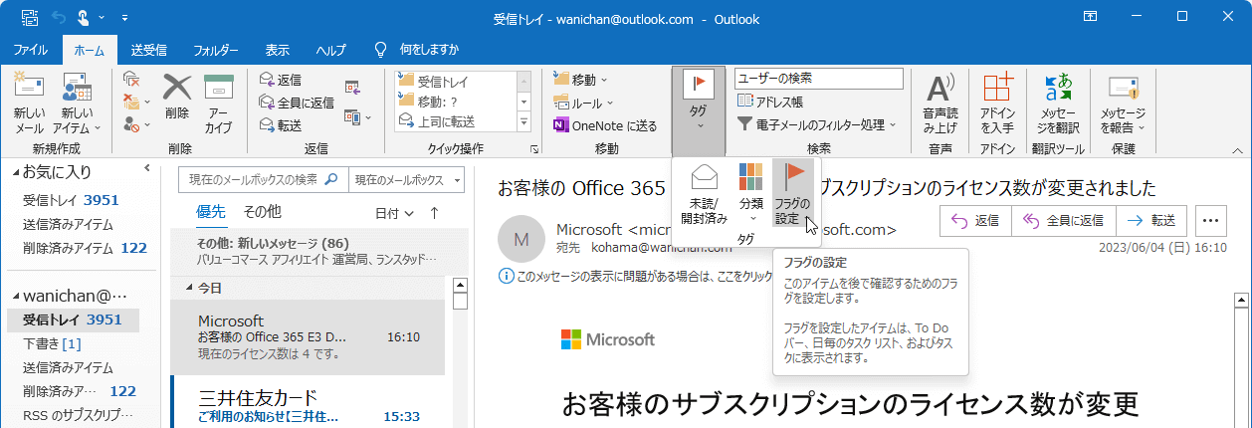Expand the quick steps gallery list
This screenshot has width=1252, height=428.
[x=522, y=121]
